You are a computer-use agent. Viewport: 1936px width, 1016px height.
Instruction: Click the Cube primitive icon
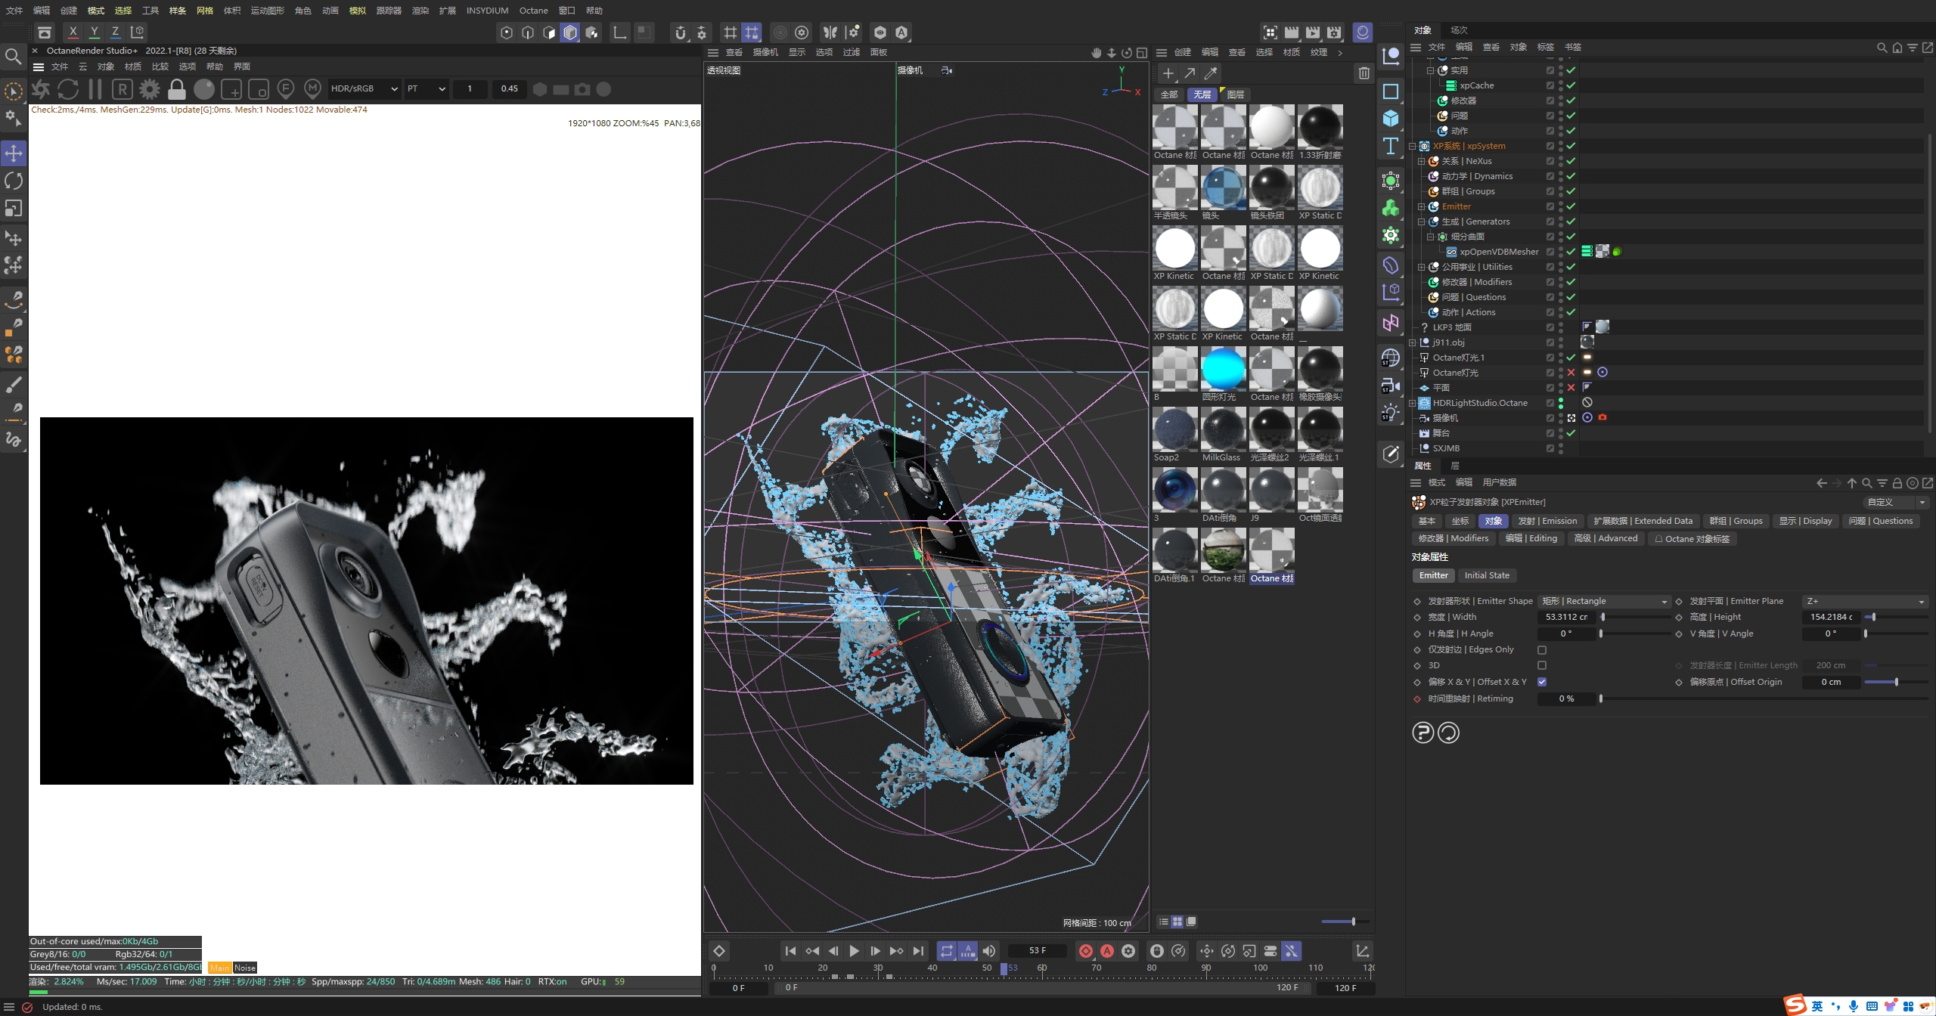[1391, 119]
